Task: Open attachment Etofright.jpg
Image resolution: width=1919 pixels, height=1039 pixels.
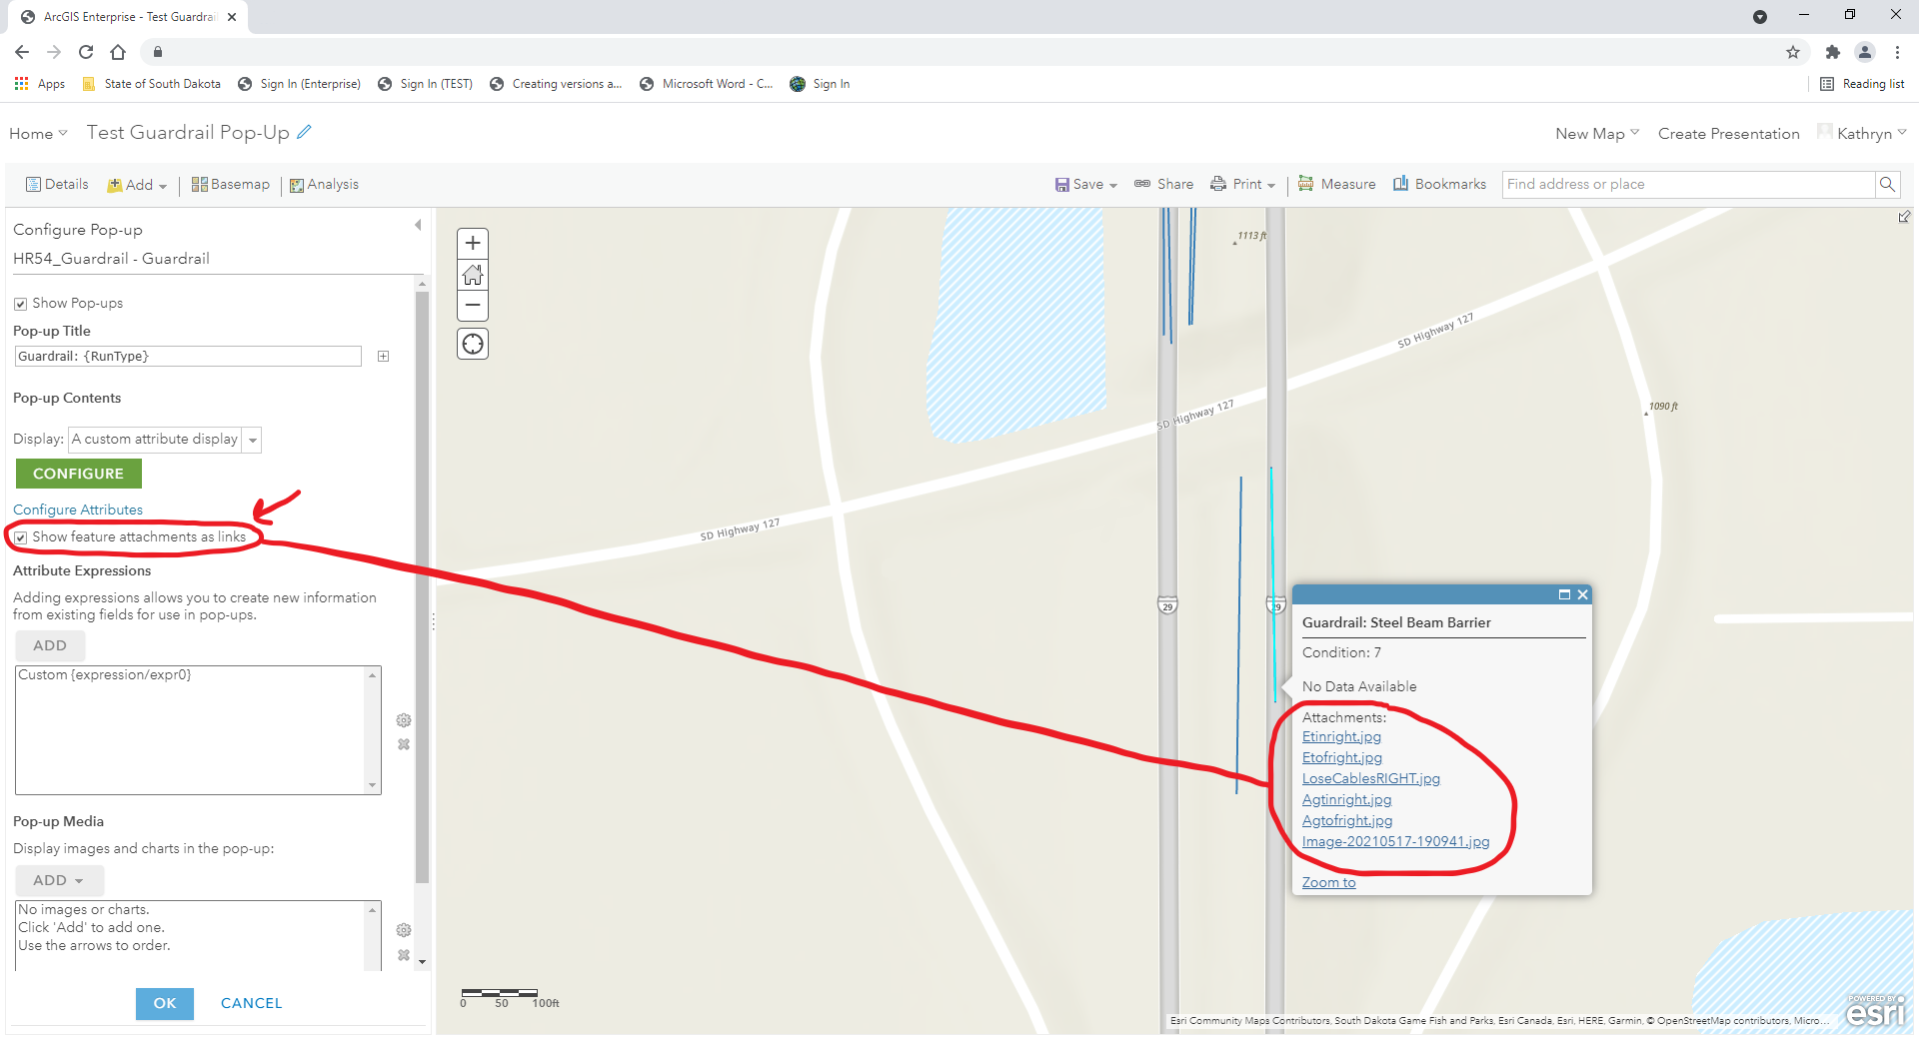Action: point(1342,758)
